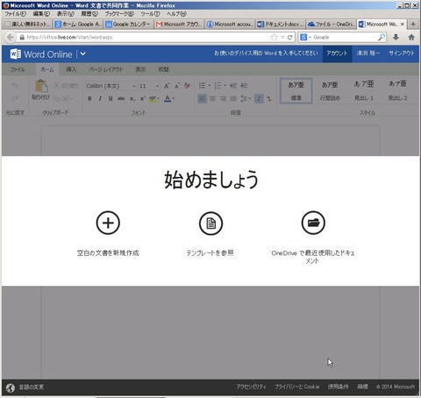Click the cut (切り取り) button
421x398 pixels.
coord(67,86)
